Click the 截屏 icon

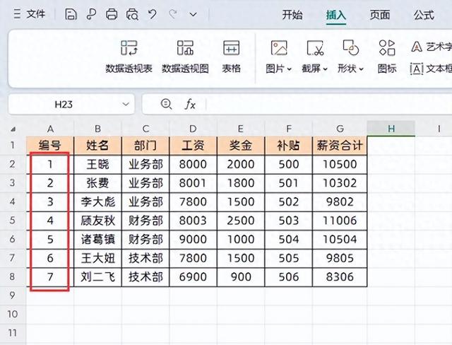point(315,48)
